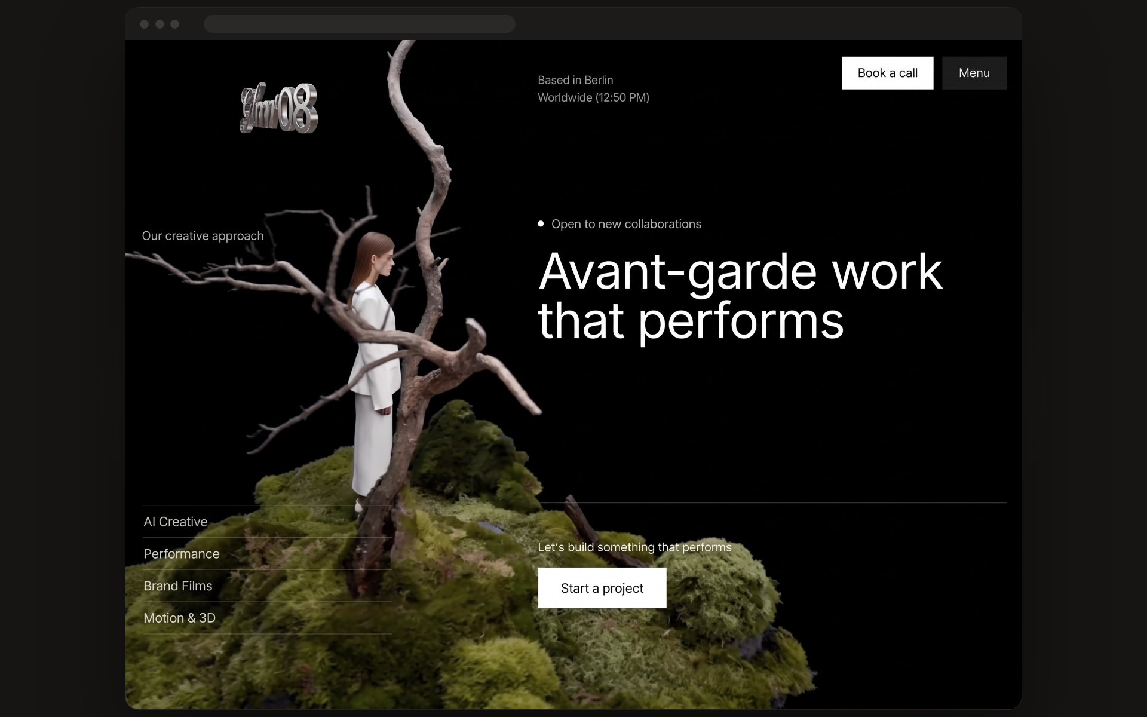The width and height of the screenshot is (1147, 717).
Task: Select the Performance service item
Action: point(267,554)
